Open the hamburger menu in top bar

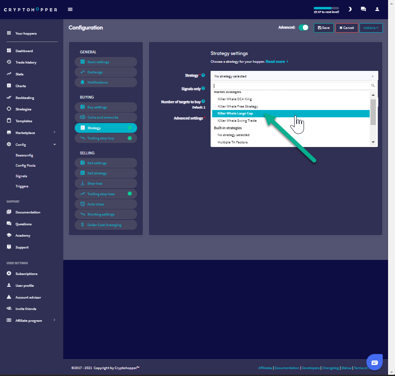coord(70,9)
